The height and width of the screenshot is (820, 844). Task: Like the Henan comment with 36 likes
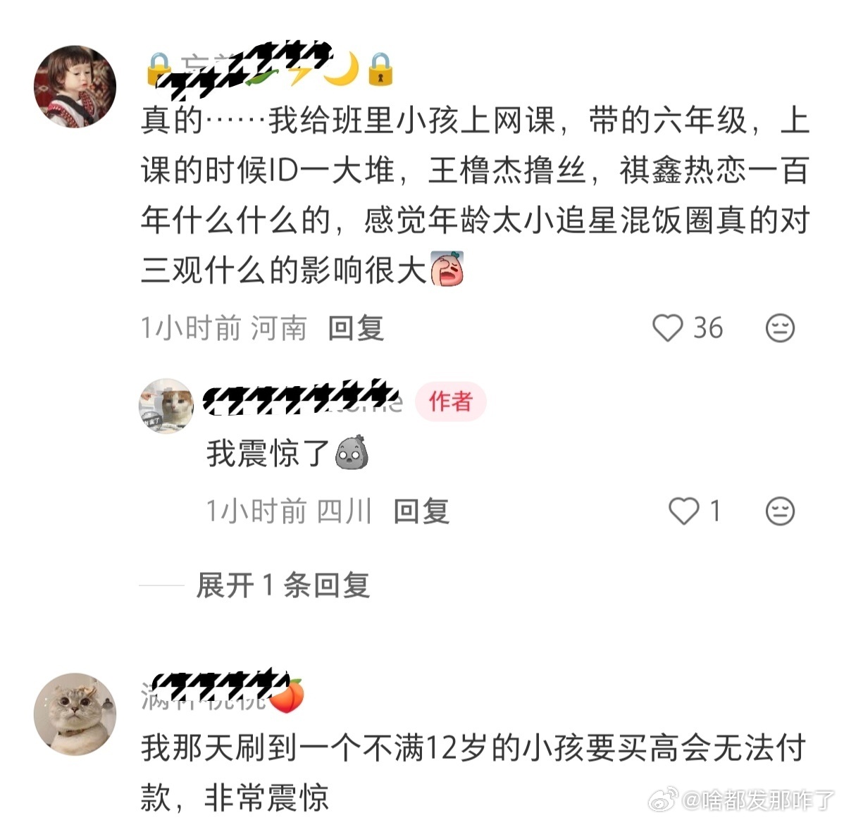667,328
